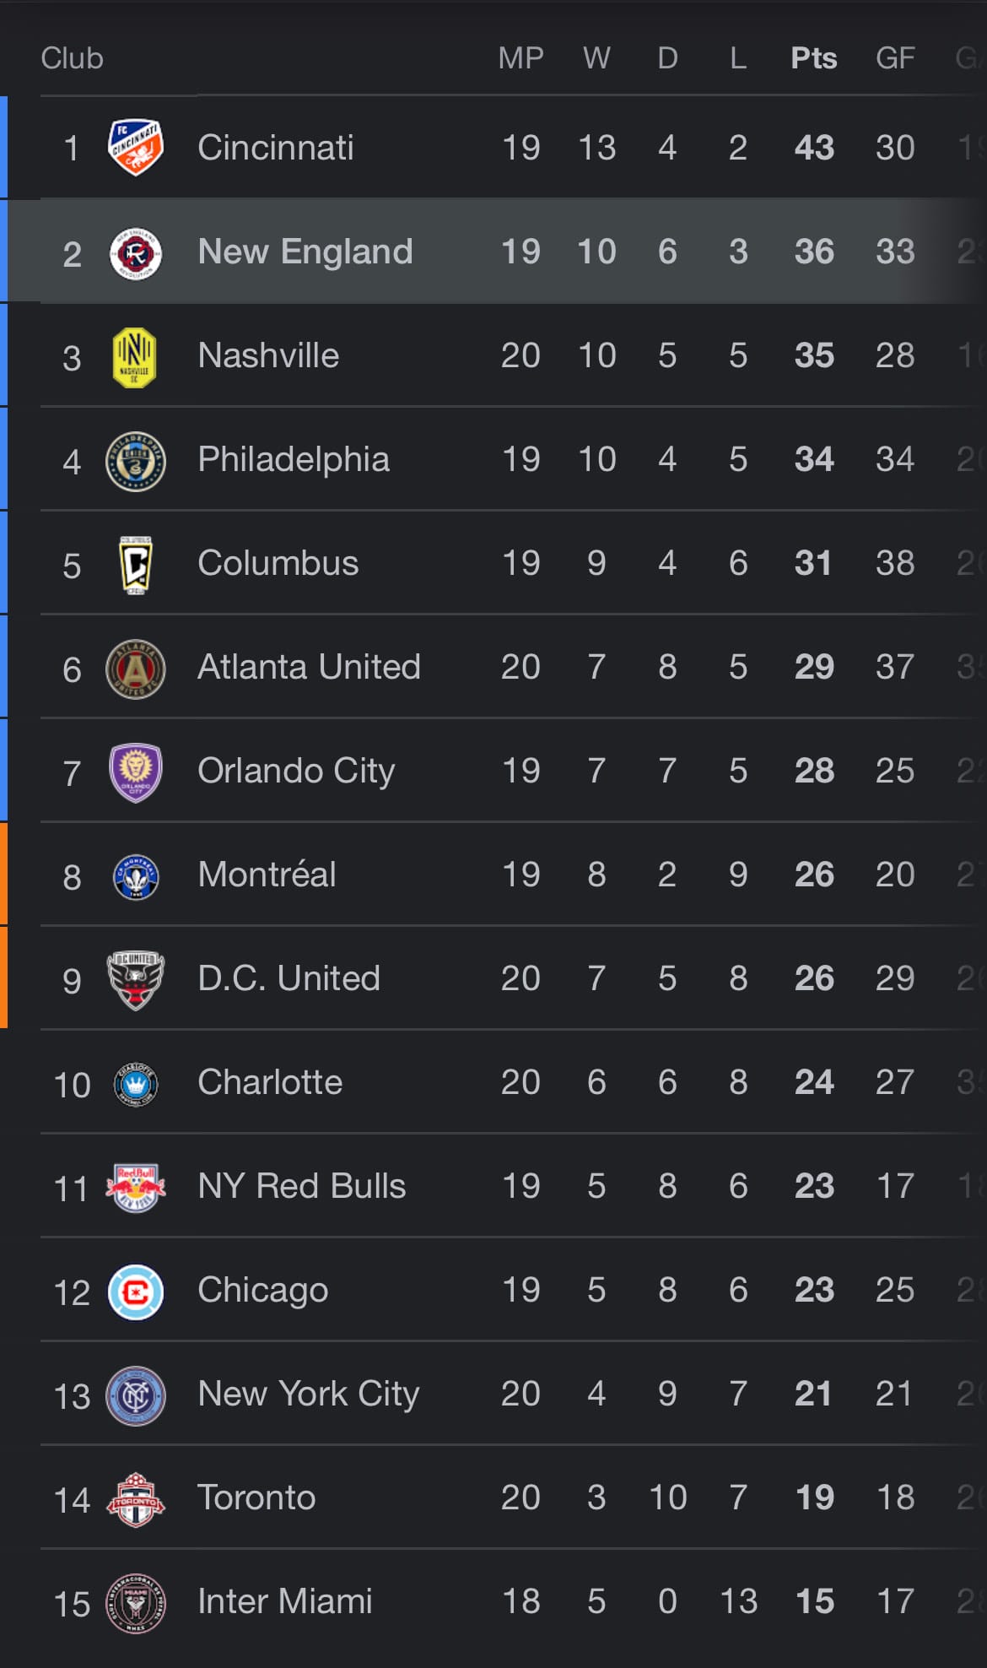Image resolution: width=987 pixels, height=1668 pixels.
Task: Tap the NY Red Bulls logo
Action: [x=136, y=1188]
